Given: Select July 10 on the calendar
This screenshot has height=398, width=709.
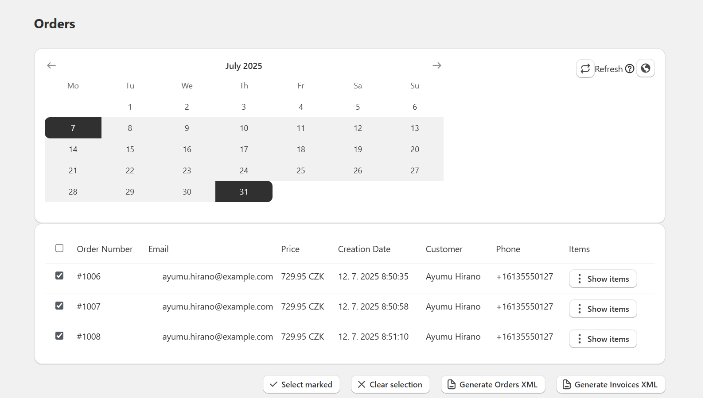Looking at the screenshot, I should tap(244, 128).
